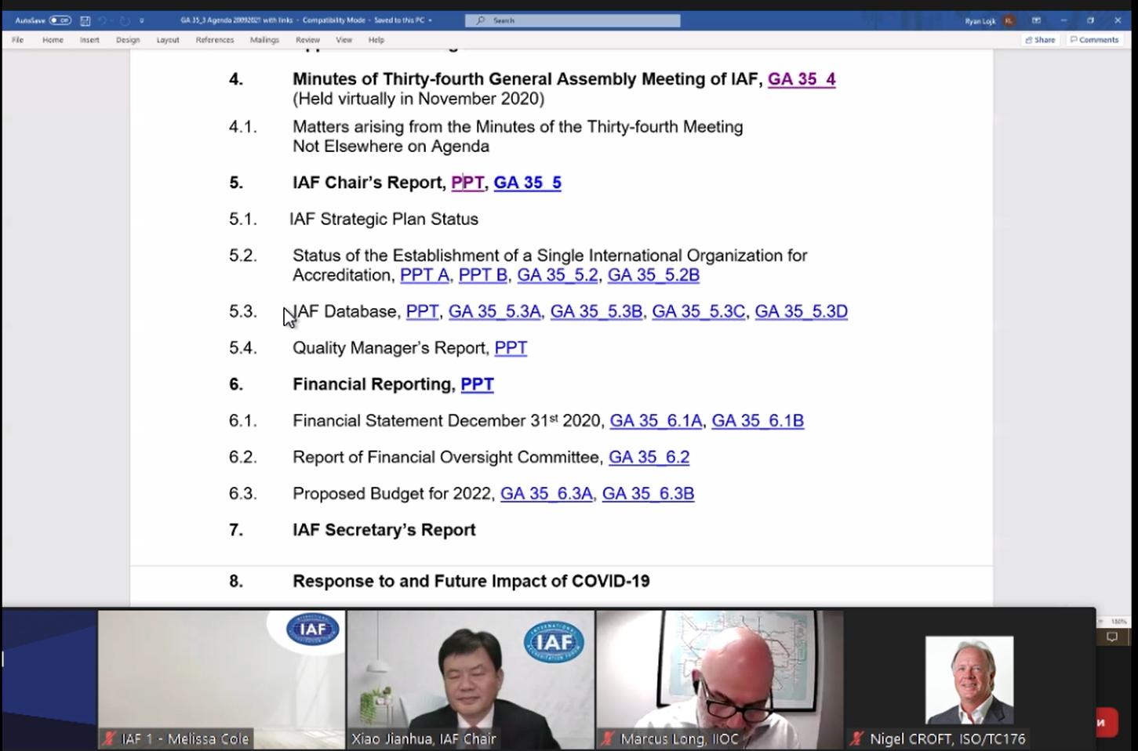Open the GA 35_5.3A link
Image resolution: width=1138 pixels, height=751 pixels.
494,312
